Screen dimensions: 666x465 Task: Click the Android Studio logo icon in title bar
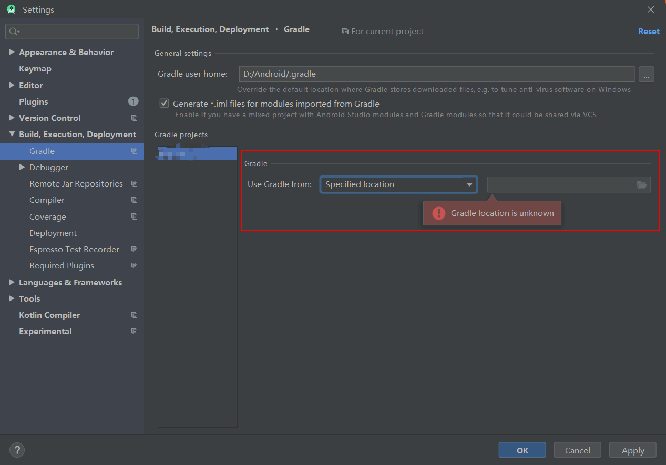(x=11, y=9)
